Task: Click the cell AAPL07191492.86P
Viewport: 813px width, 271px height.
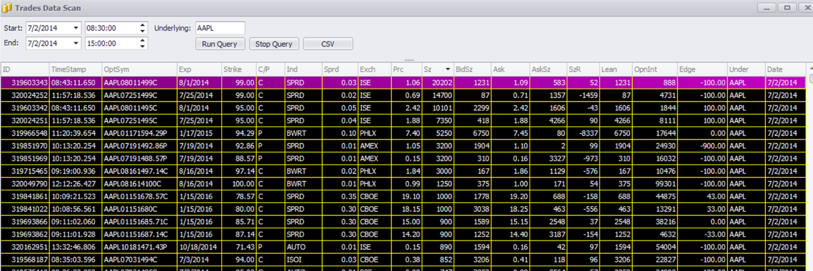Action: click(139, 145)
